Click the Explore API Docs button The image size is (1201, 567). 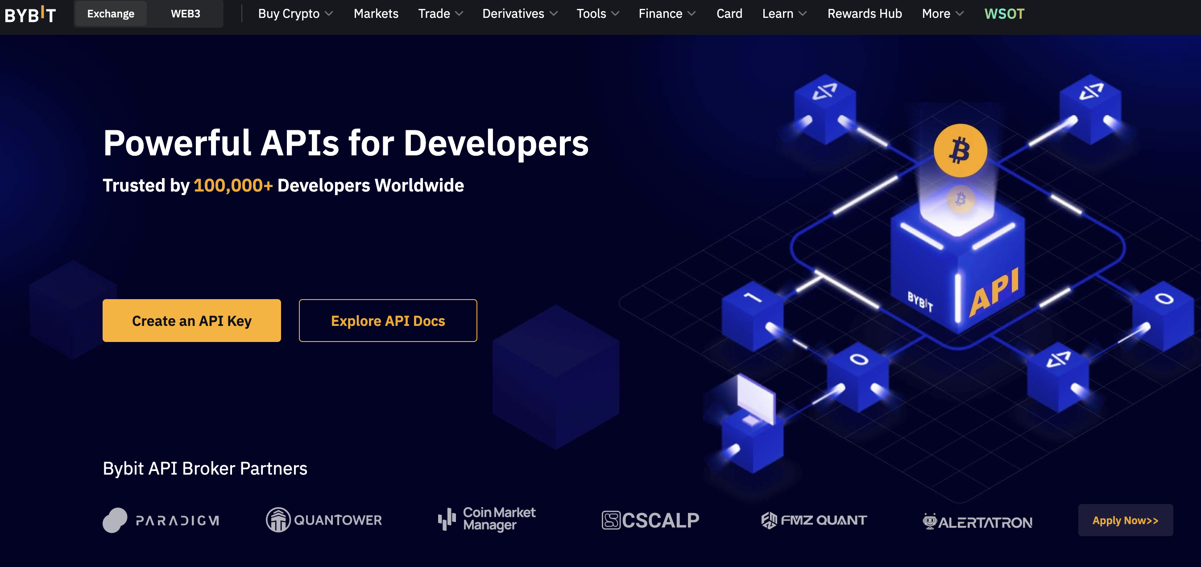click(x=388, y=321)
